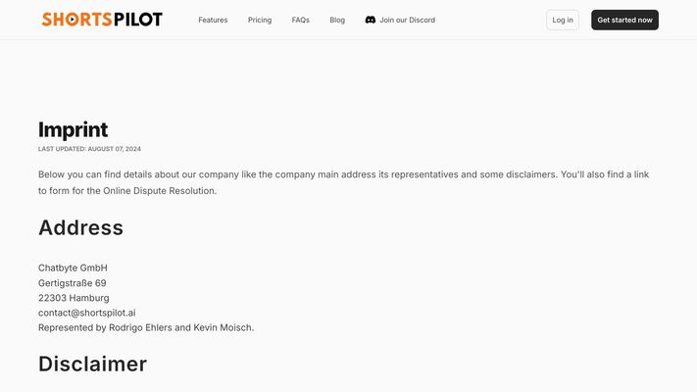Viewport: 697px width, 392px height.
Task: Click the Last Updated August 07, 2024 text
Action: 89,149
